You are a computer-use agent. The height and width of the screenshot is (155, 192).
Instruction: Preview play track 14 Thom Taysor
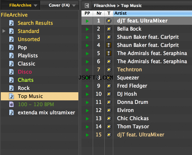[87, 127]
